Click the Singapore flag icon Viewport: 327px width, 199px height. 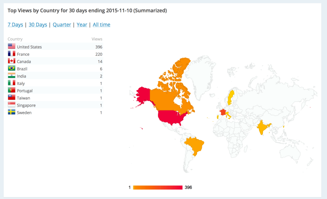(x=12, y=105)
